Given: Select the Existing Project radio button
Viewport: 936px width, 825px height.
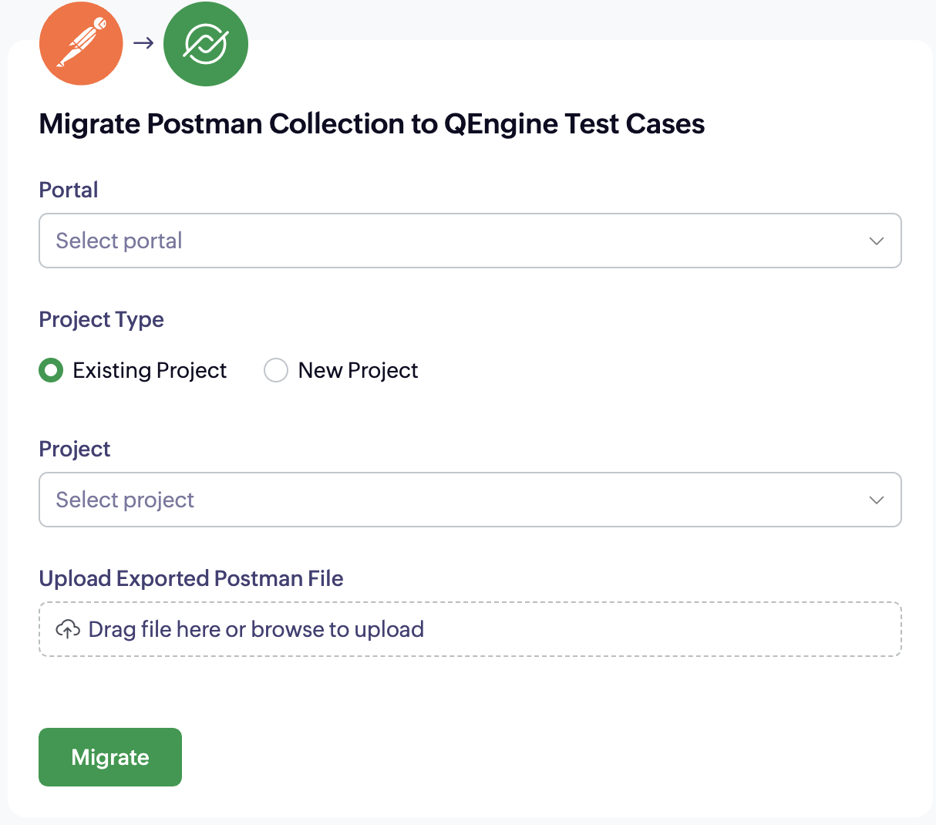Looking at the screenshot, I should pos(51,371).
